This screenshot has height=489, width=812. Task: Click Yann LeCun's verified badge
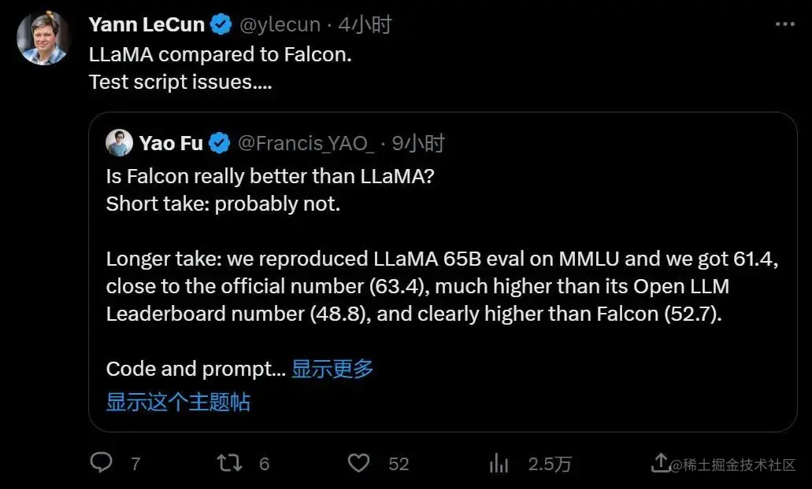pos(220,24)
